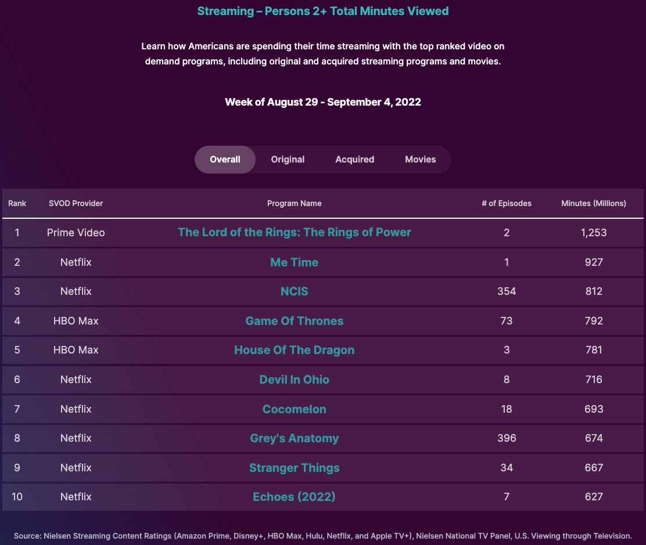Open the Devil In Ohio link
The height and width of the screenshot is (545, 646).
pyautogui.click(x=294, y=379)
